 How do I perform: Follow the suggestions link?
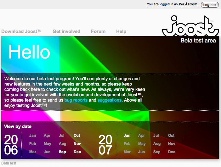click(110, 100)
